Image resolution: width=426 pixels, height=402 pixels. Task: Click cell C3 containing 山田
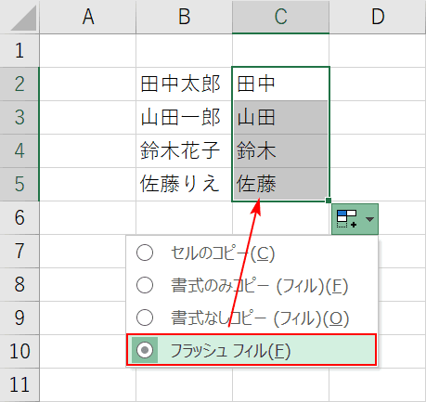(280, 117)
